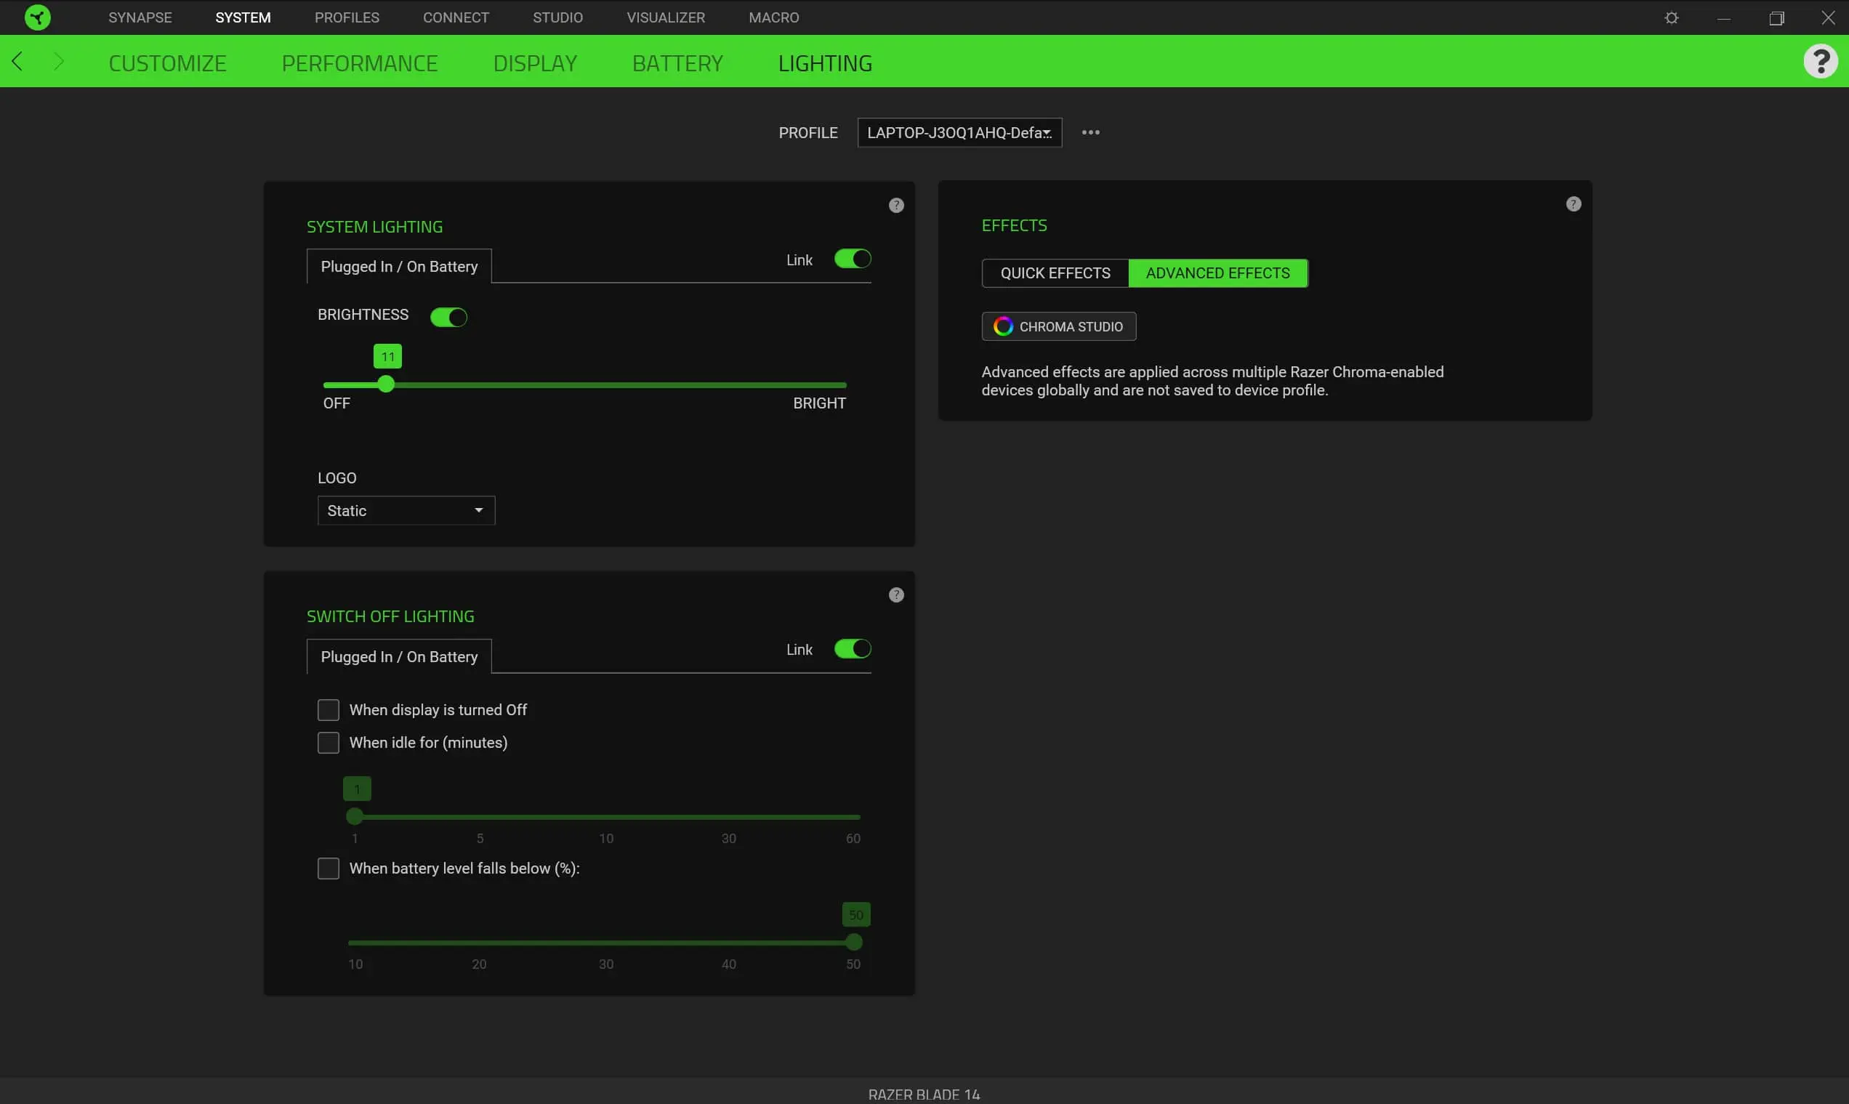Click the RAZER BLADE 14 device label
This screenshot has height=1104, width=1849.
point(924,1095)
